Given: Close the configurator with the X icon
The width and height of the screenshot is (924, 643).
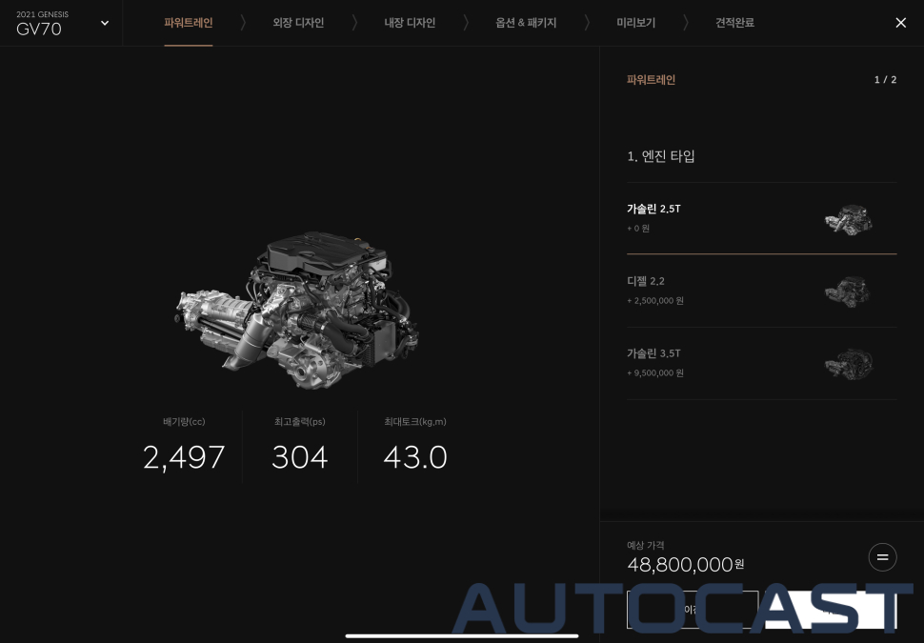Looking at the screenshot, I should (x=900, y=23).
